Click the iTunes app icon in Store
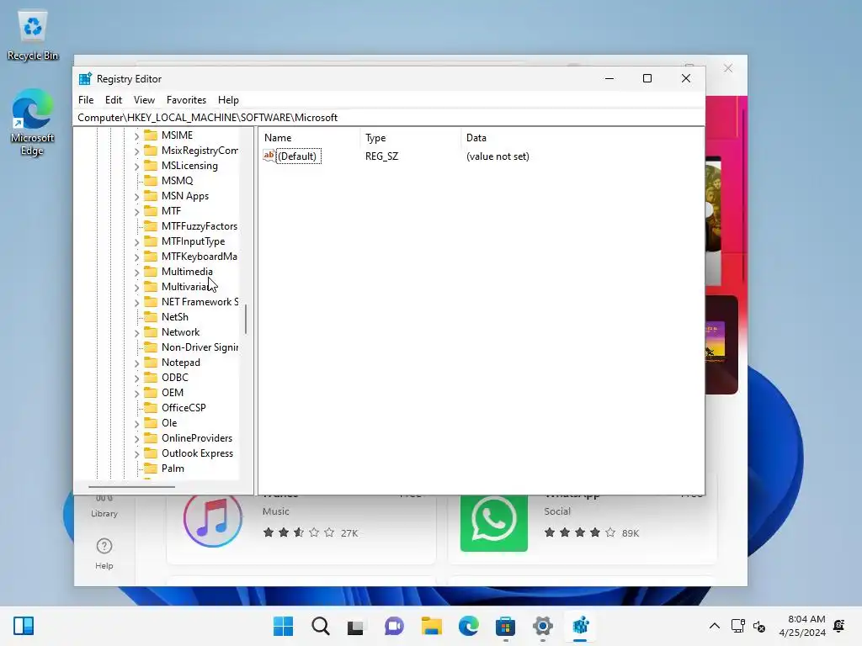 point(213,520)
